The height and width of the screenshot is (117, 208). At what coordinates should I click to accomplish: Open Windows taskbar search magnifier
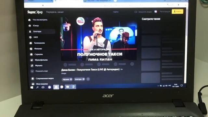point(37,87)
